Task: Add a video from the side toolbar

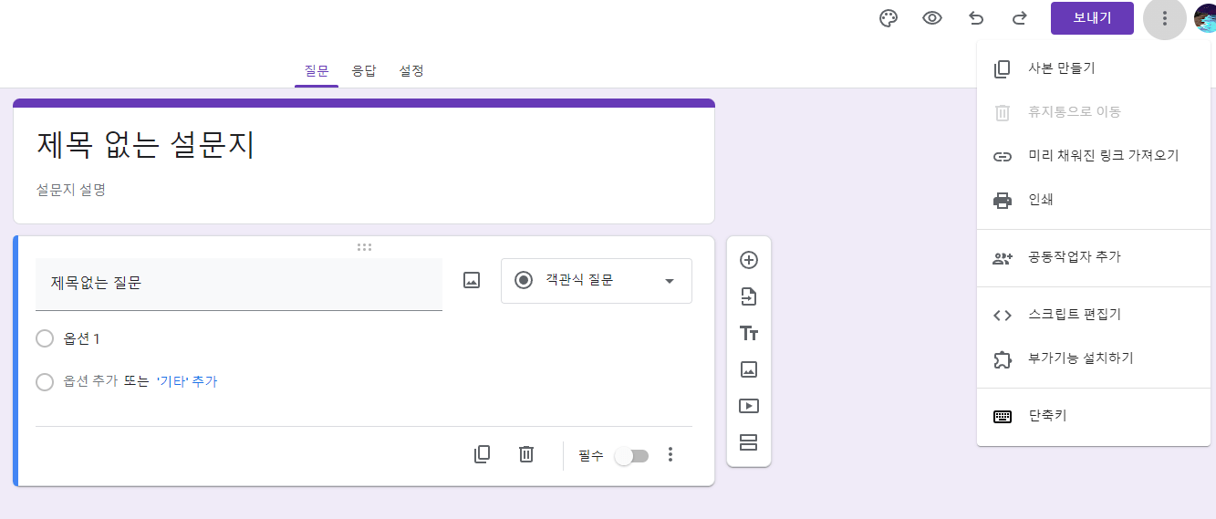Action: click(x=749, y=406)
